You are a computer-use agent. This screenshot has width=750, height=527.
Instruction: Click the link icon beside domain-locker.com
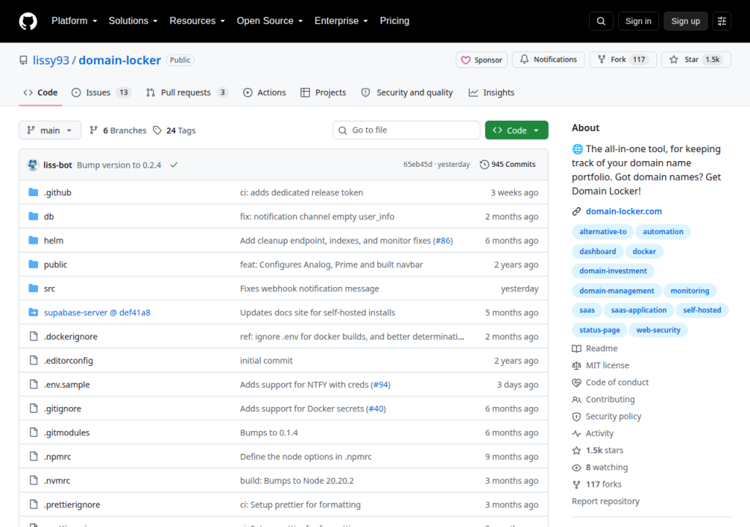tap(576, 212)
